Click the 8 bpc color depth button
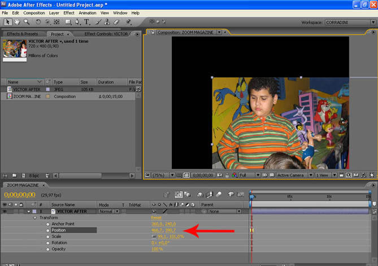The width and height of the screenshot is (378, 266). [x=34, y=176]
